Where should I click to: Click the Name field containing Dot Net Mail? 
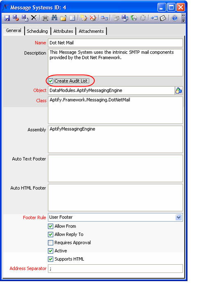pos(115,43)
